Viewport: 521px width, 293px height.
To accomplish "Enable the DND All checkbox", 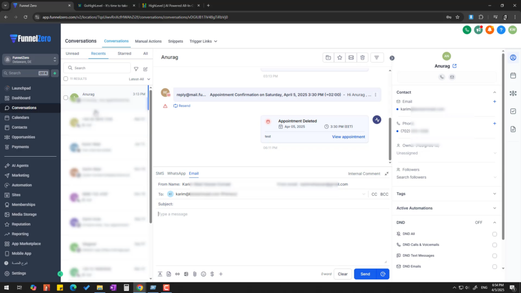I will pyautogui.click(x=494, y=234).
